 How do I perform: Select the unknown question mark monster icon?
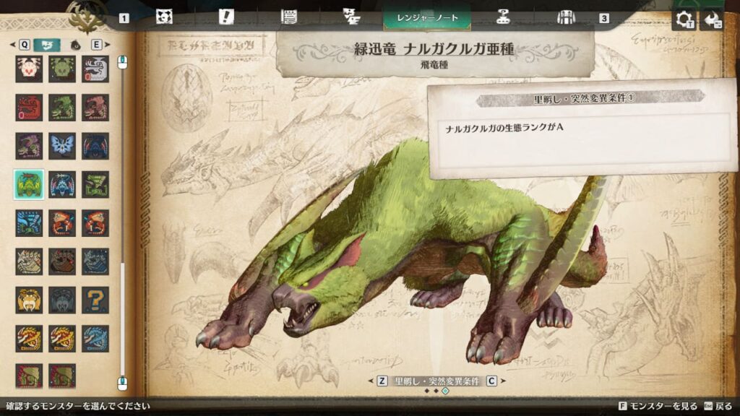coord(95,300)
